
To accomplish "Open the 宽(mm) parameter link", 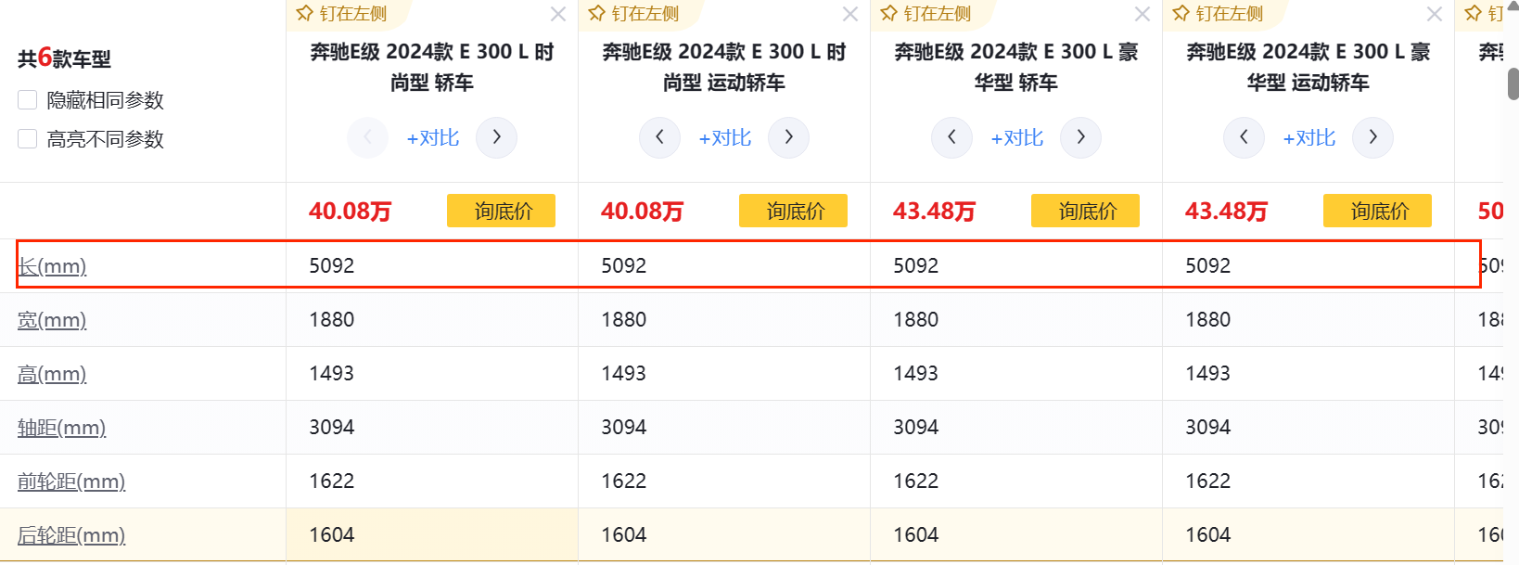I will coord(52,320).
